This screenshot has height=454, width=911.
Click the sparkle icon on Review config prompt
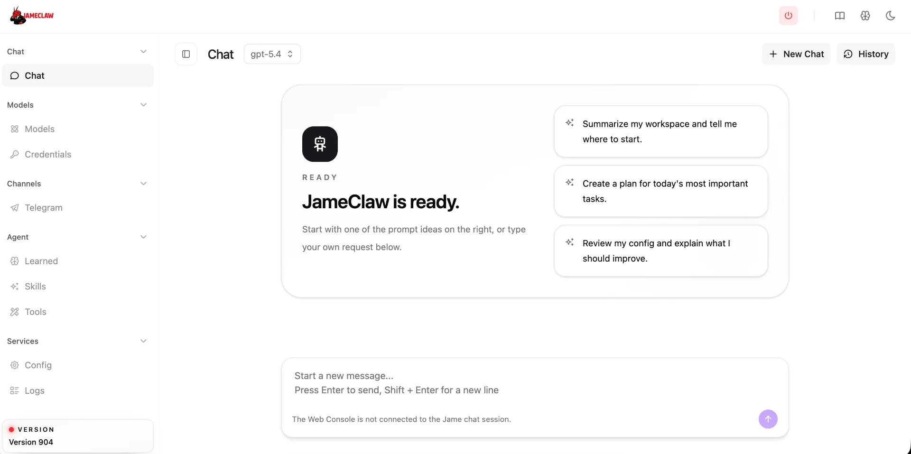(x=570, y=242)
